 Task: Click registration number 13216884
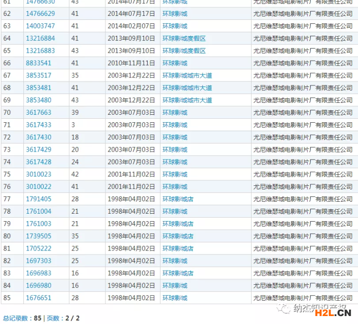[40, 39]
